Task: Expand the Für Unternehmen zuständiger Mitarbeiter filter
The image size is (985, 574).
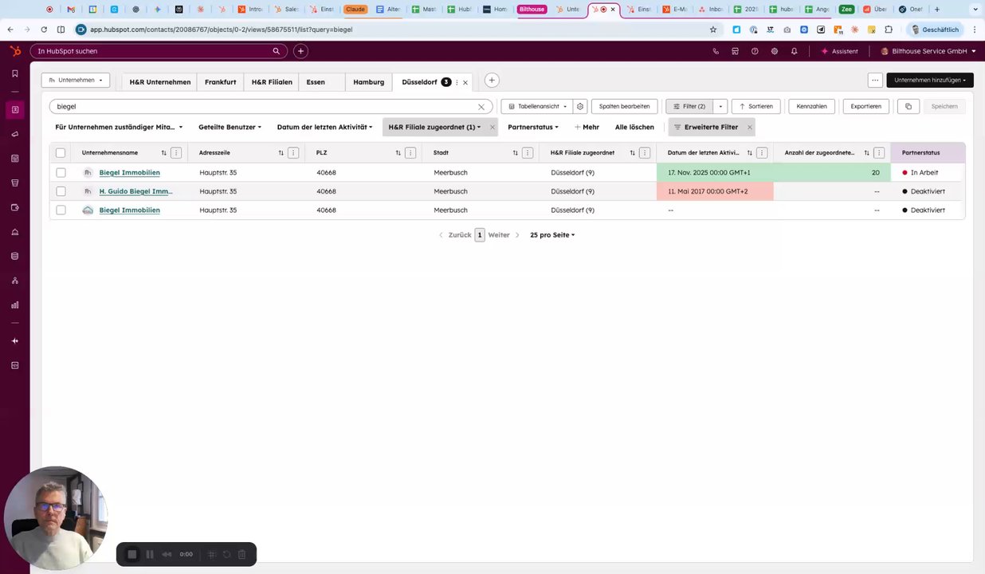Action: [119, 127]
